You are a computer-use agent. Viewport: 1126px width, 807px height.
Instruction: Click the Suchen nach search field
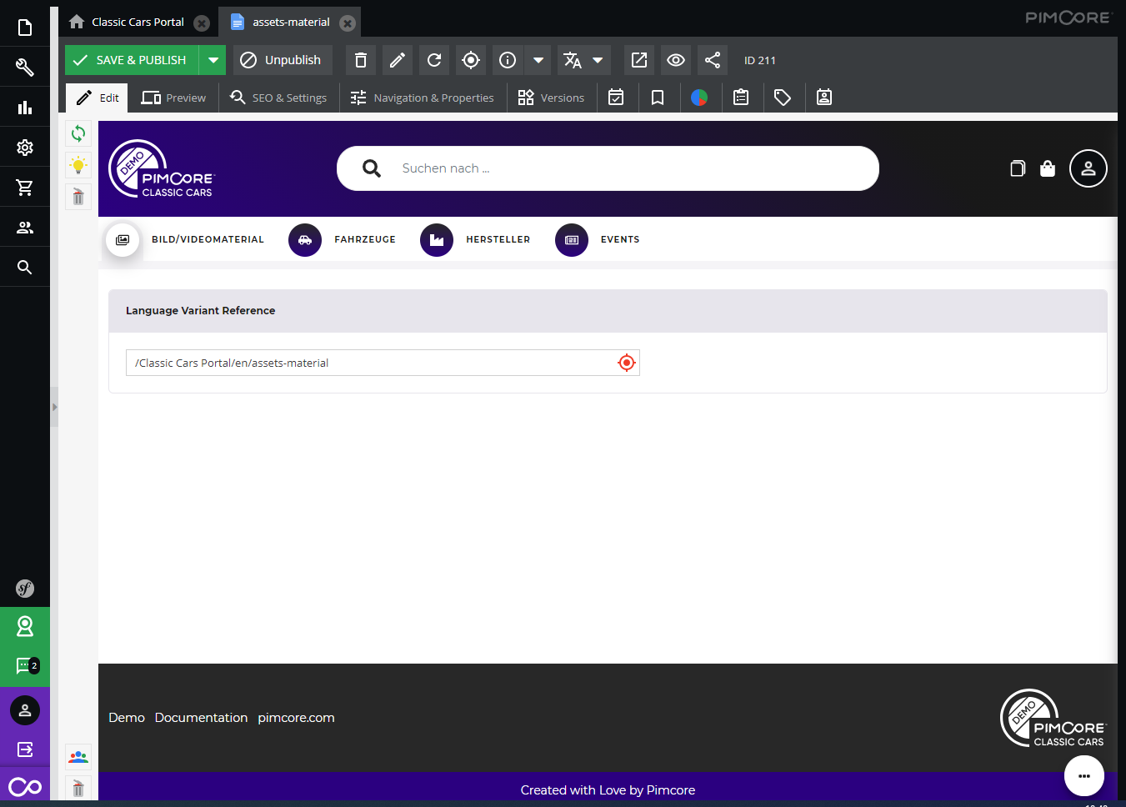608,168
